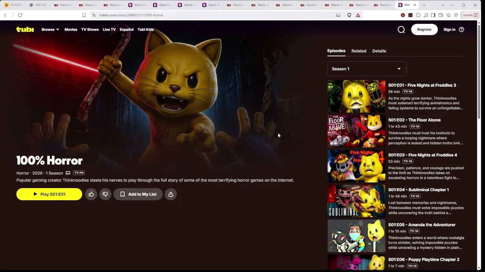Switch to the Related tab
Viewport: 485px width, 272px height.
(359, 51)
